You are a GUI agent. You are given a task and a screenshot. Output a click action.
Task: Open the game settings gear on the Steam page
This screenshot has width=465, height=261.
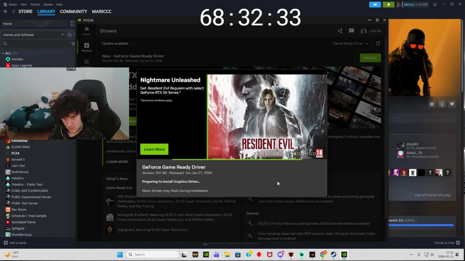tap(432, 104)
